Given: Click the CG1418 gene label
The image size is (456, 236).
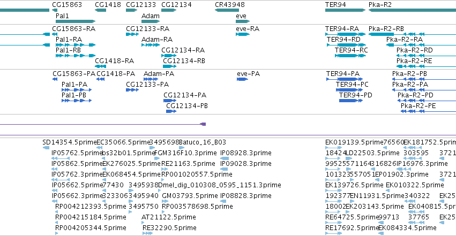Looking at the screenshot, I should 108,5.
